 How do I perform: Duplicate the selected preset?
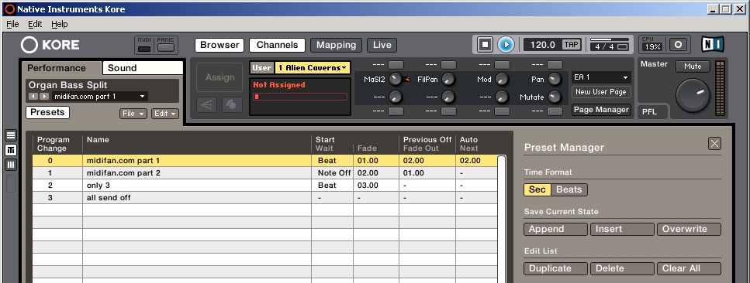[555, 268]
